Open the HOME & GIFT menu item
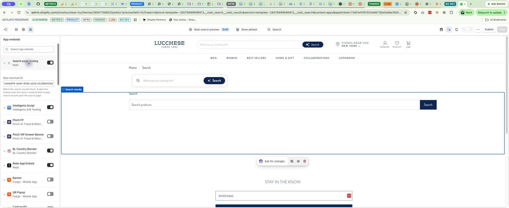This screenshot has width=509, height=208. coord(285,58)
